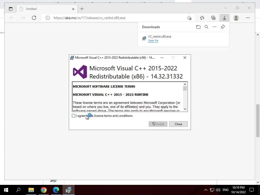Toggle the Downloads toolbar button
The height and width of the screenshot is (195, 260).
(224, 18)
